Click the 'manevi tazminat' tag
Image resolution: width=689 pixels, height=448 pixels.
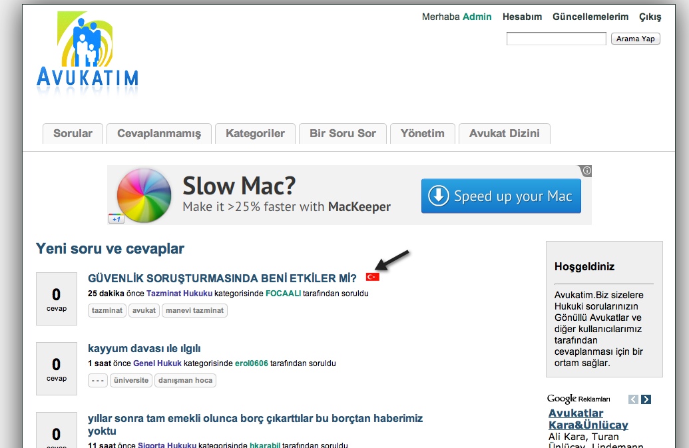pyautogui.click(x=194, y=310)
